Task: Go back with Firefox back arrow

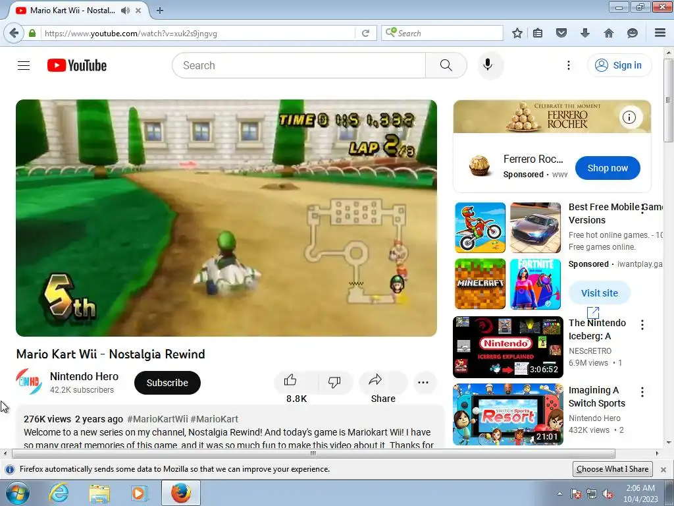Action: [x=14, y=33]
